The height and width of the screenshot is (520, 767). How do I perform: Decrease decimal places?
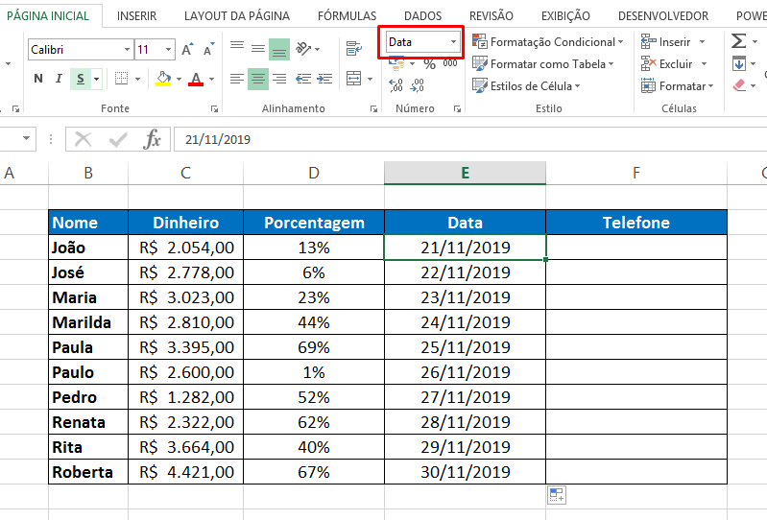tap(418, 85)
